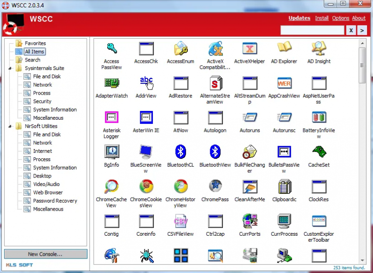
Task: Open the Options menu link
Action: coord(340,18)
